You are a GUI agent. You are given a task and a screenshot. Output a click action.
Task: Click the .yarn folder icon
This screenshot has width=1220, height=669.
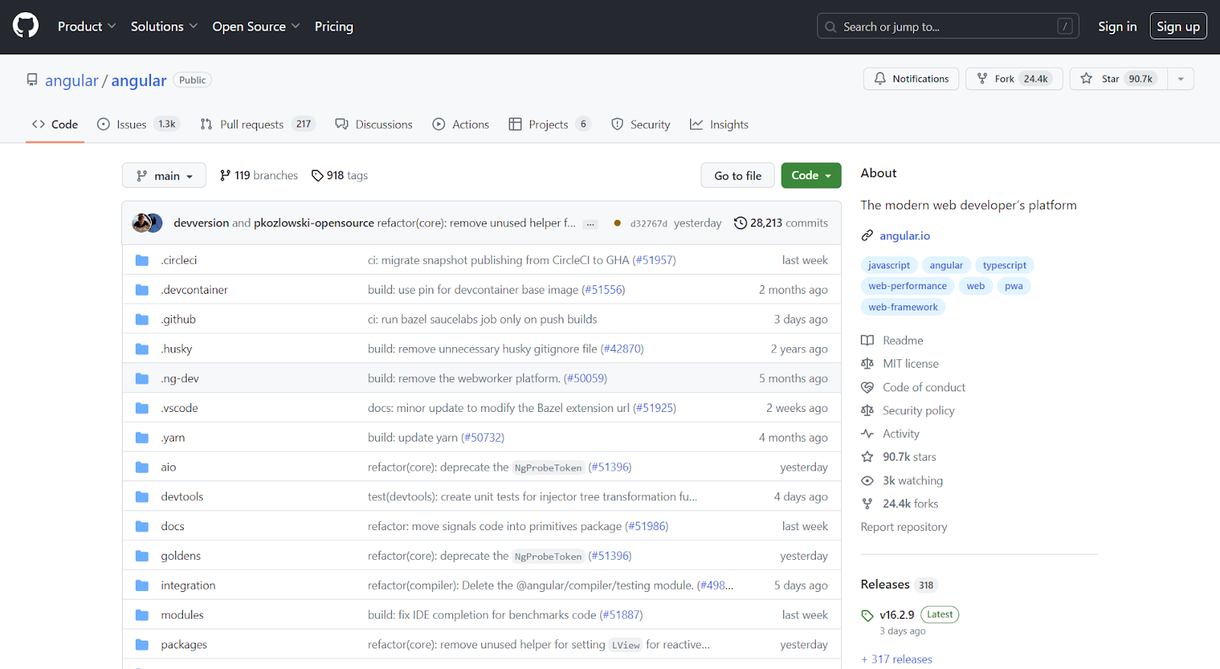142,438
